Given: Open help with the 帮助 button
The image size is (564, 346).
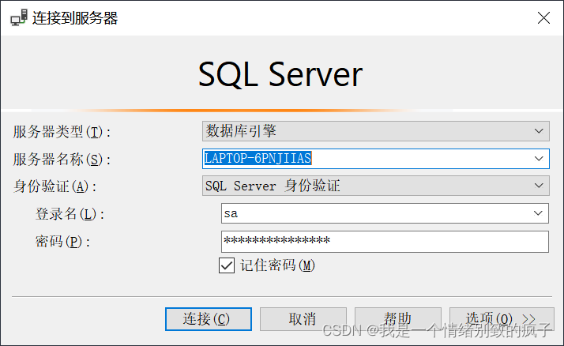Looking at the screenshot, I should 397,319.
